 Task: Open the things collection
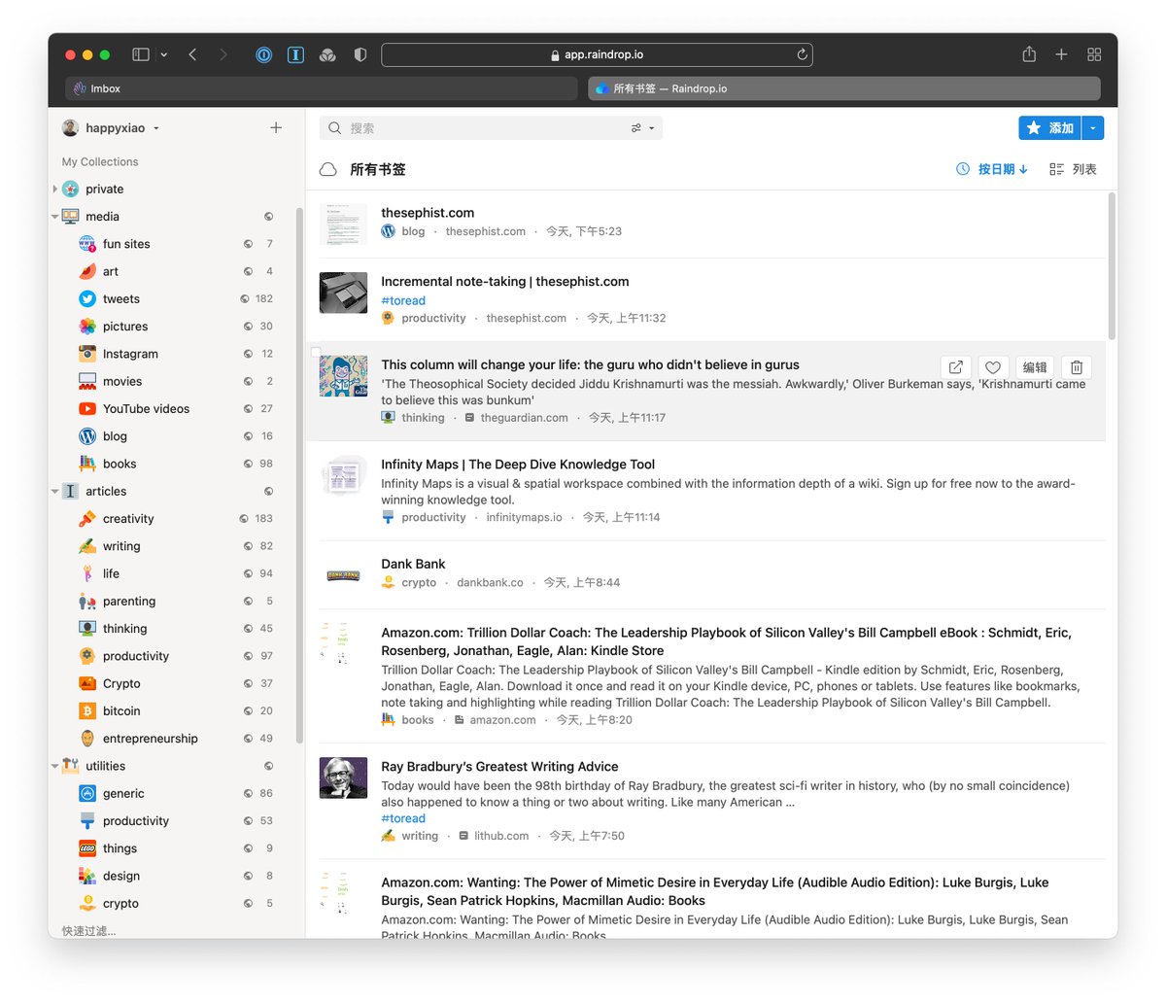pos(177,848)
